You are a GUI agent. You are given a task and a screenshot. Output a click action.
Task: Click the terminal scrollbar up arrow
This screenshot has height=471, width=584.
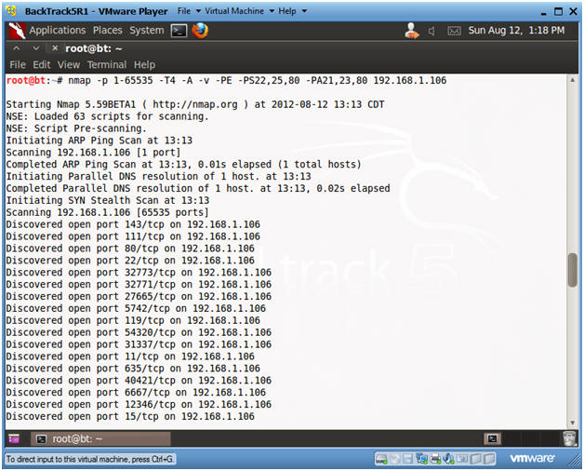(573, 79)
